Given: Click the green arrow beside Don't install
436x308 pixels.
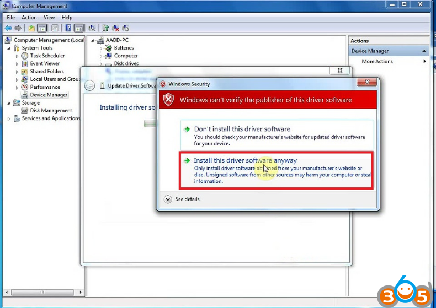Looking at the screenshot, I should (187, 129).
